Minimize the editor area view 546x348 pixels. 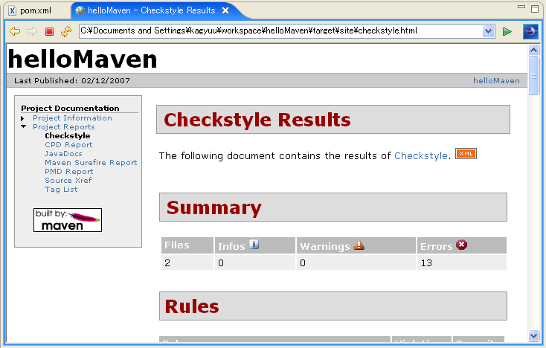coord(521,7)
